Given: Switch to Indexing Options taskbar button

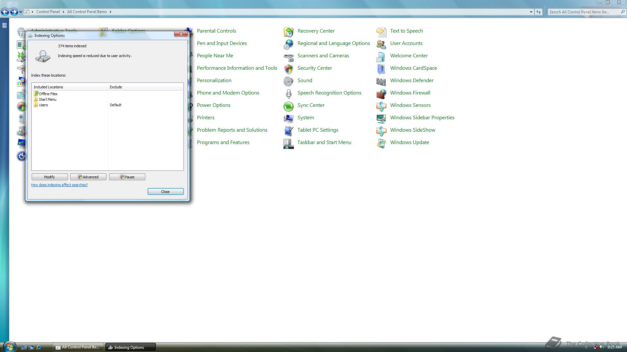Looking at the screenshot, I should pos(131,347).
